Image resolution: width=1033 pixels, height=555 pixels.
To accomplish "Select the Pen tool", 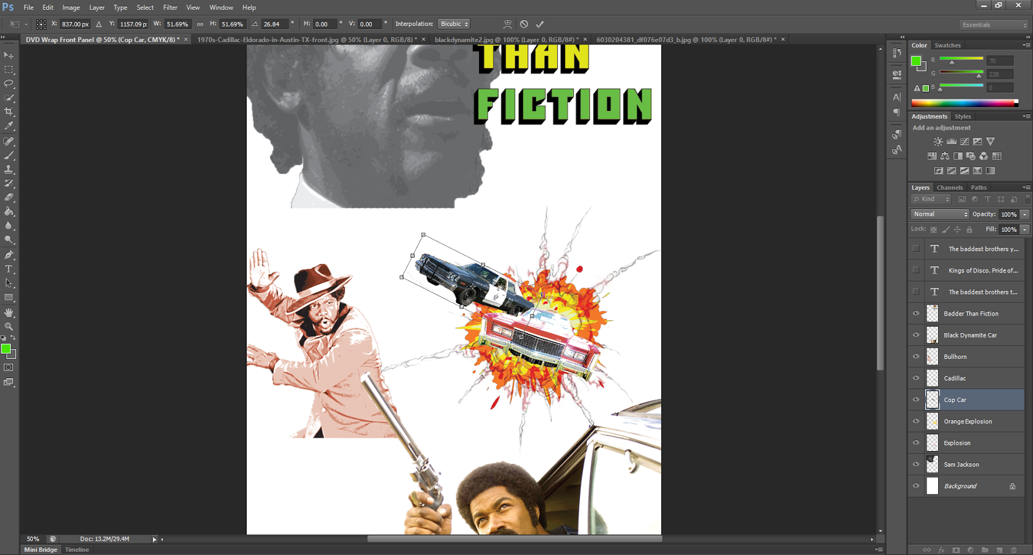I will (9, 255).
